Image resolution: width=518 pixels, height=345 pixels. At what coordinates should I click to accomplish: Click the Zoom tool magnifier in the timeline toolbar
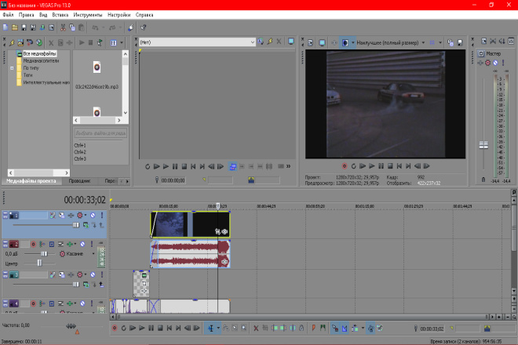(x=243, y=328)
